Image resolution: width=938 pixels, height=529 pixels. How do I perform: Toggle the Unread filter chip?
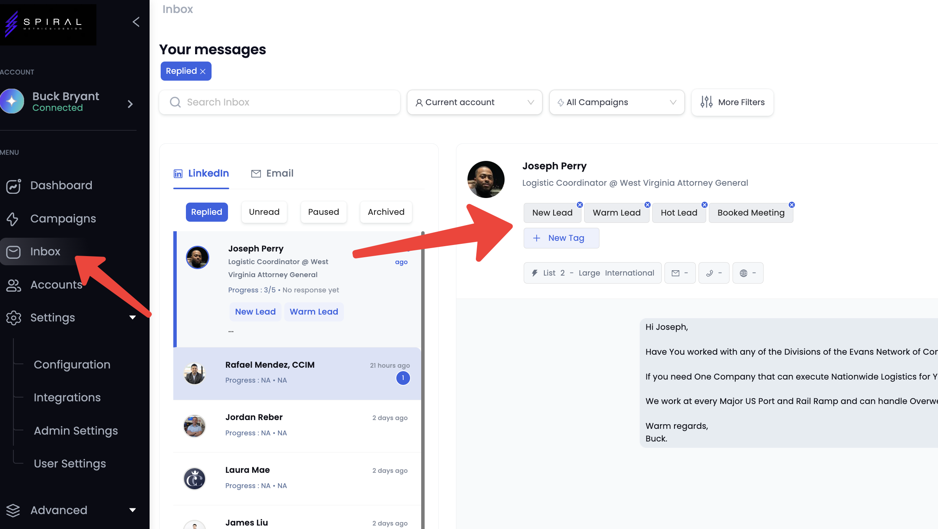coord(264,212)
